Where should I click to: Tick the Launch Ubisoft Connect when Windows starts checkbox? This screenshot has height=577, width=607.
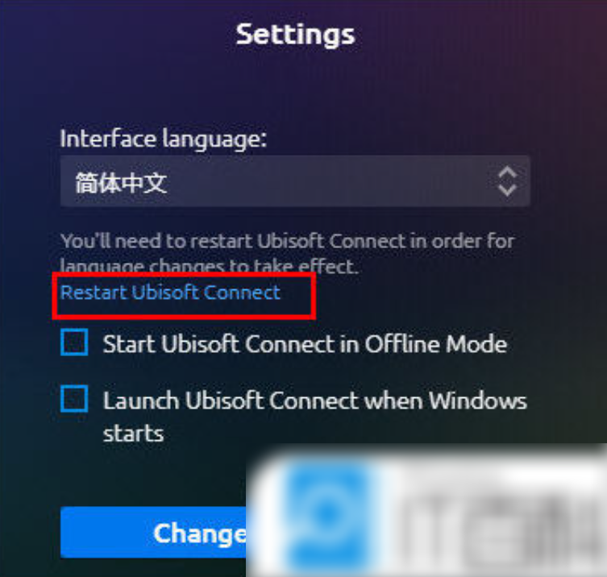coord(74,399)
